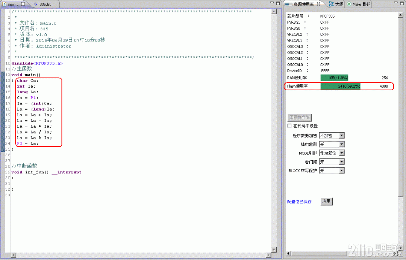
Task: Click the C file icon on main.c tab
Action: (4, 4)
